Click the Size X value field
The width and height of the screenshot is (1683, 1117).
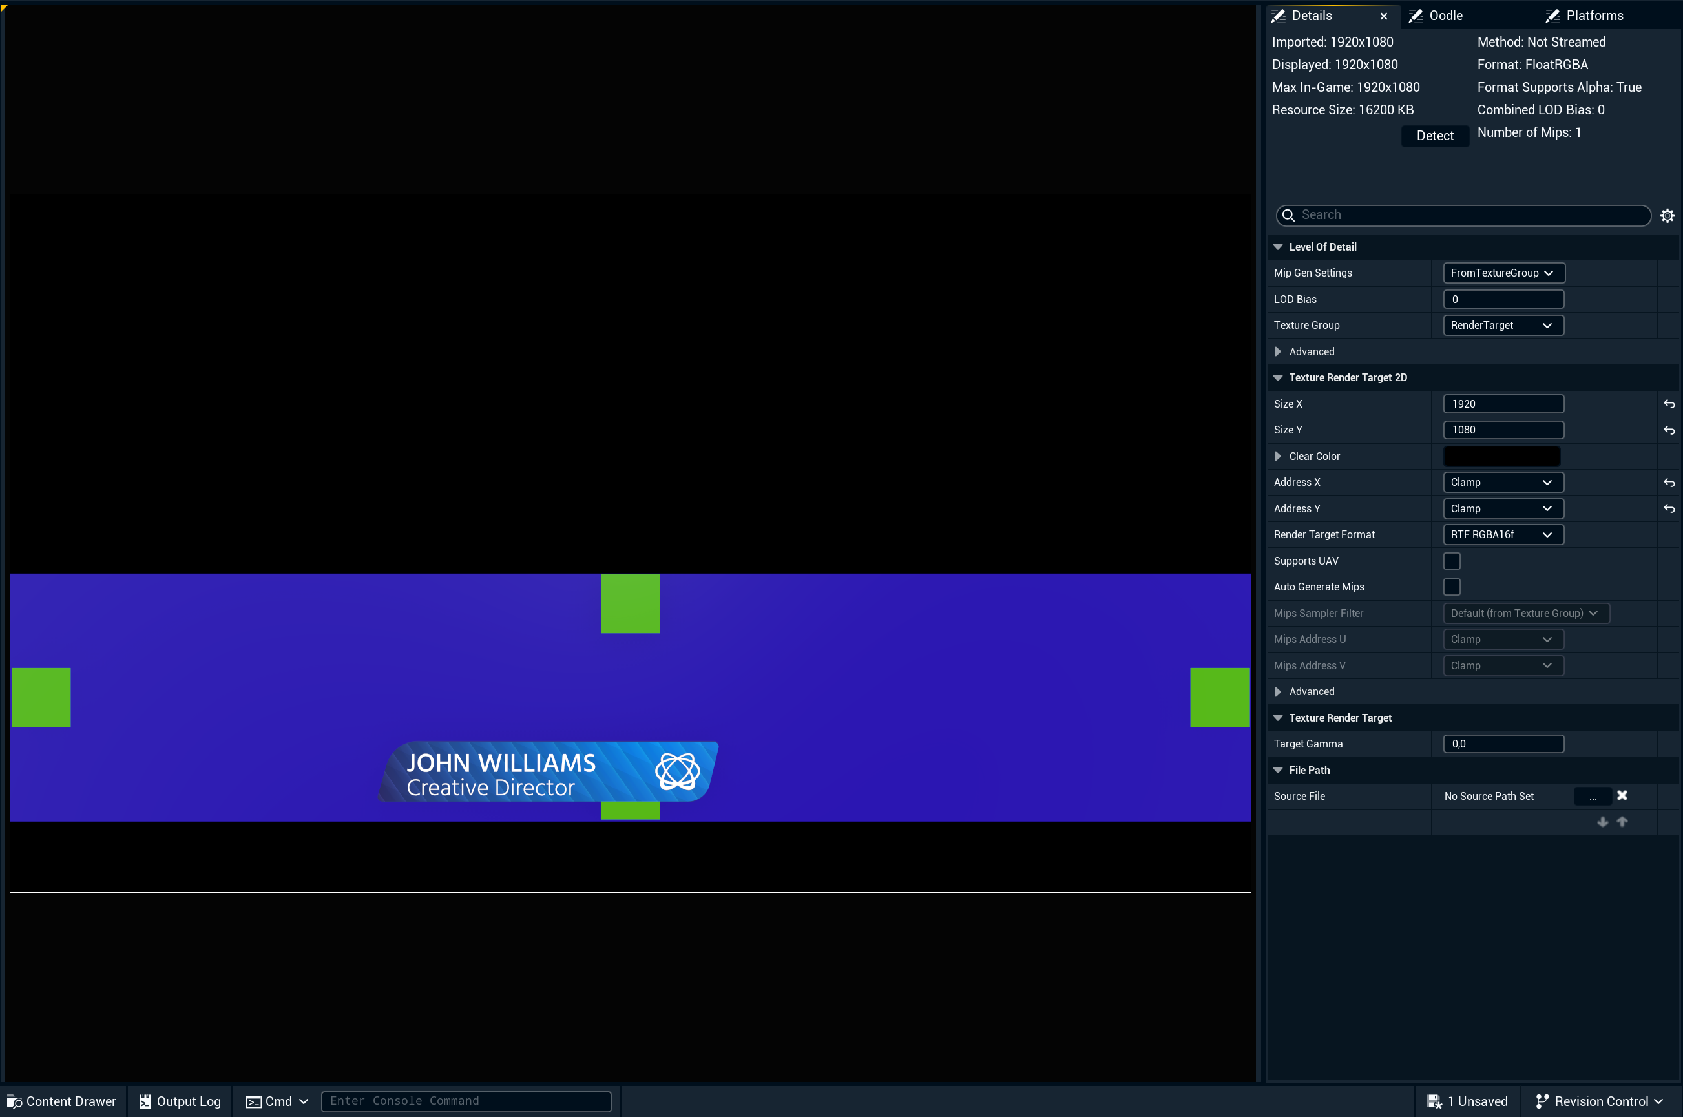1503,404
